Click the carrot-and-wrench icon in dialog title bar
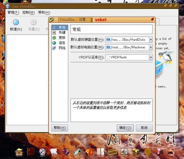 click(52, 20)
